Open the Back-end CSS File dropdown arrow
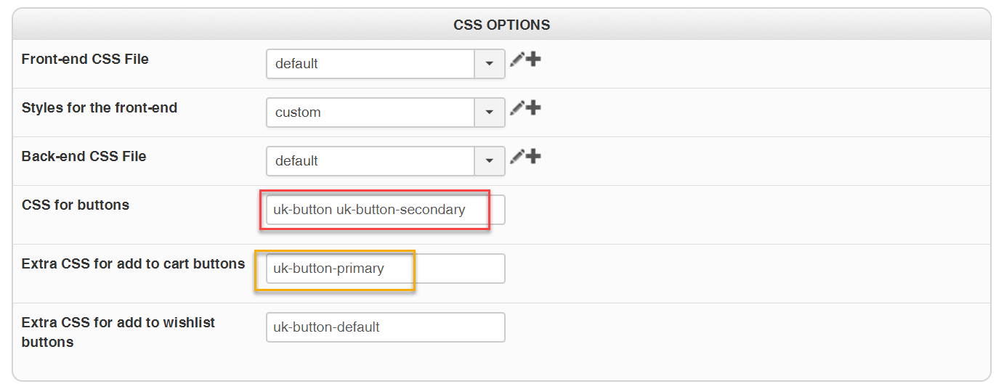The height and width of the screenshot is (389, 1004). click(490, 161)
